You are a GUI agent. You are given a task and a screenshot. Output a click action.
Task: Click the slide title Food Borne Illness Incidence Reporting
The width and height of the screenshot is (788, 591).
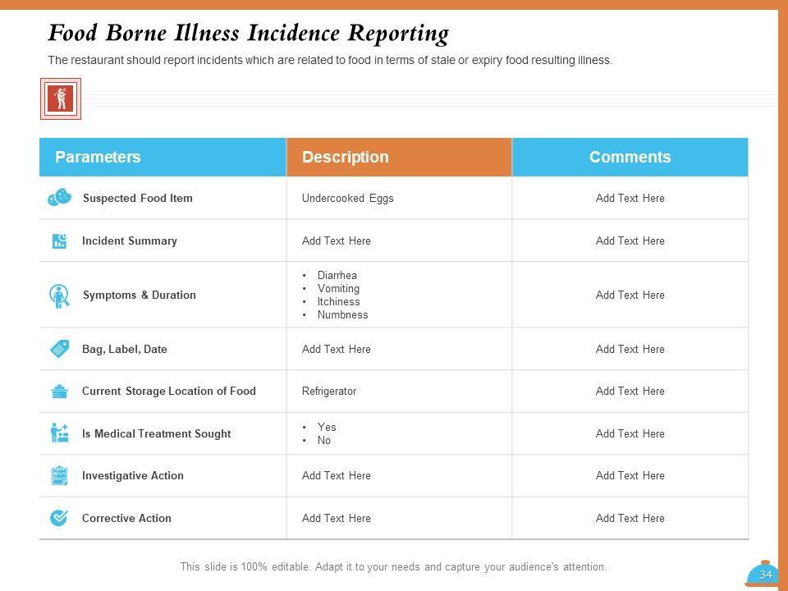(248, 33)
